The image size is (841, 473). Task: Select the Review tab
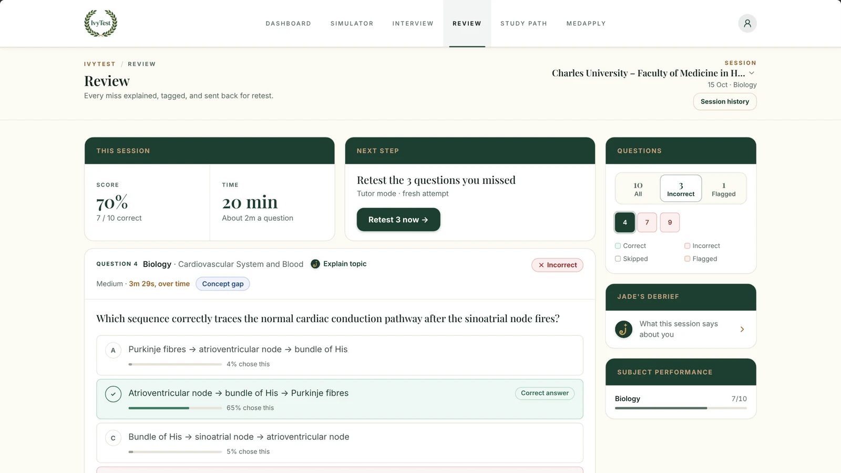[467, 24]
